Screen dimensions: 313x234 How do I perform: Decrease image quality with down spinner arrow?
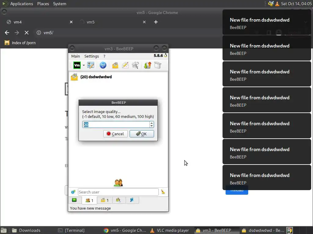click(x=152, y=126)
